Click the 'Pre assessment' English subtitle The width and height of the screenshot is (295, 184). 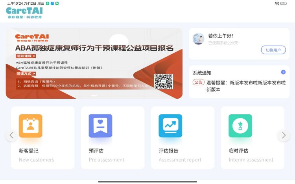pyautogui.click(x=107, y=160)
